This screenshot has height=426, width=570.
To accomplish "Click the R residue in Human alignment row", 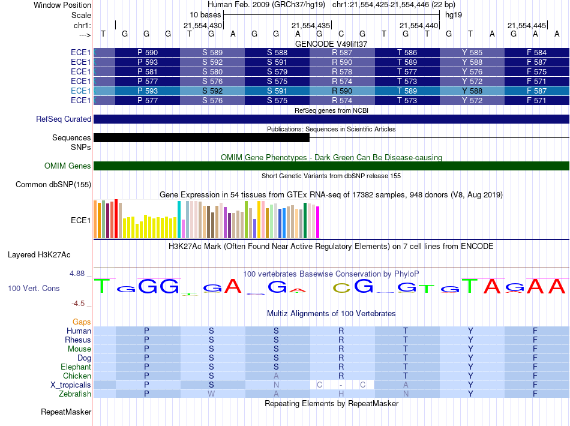I will click(341, 331).
